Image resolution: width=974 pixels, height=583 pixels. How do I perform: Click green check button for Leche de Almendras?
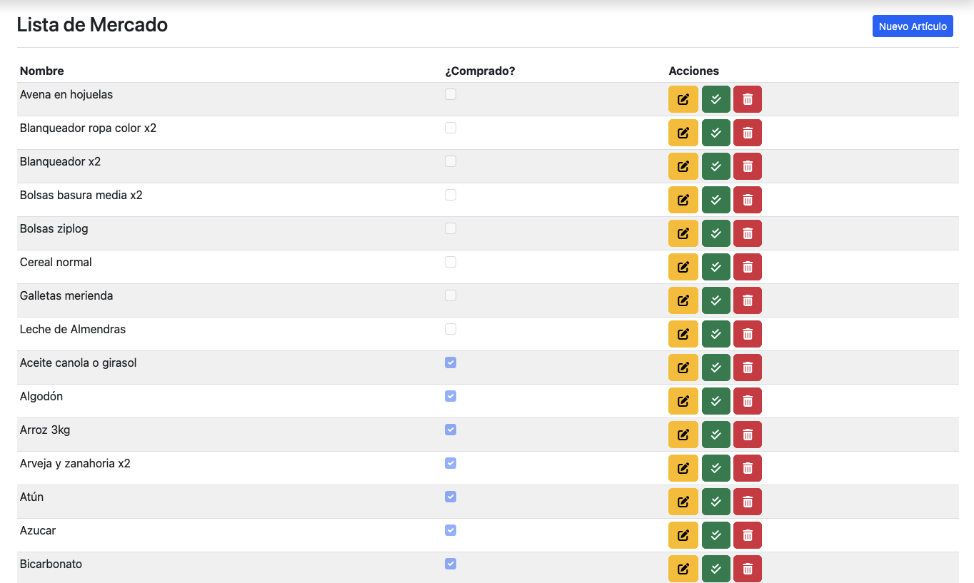tap(716, 334)
